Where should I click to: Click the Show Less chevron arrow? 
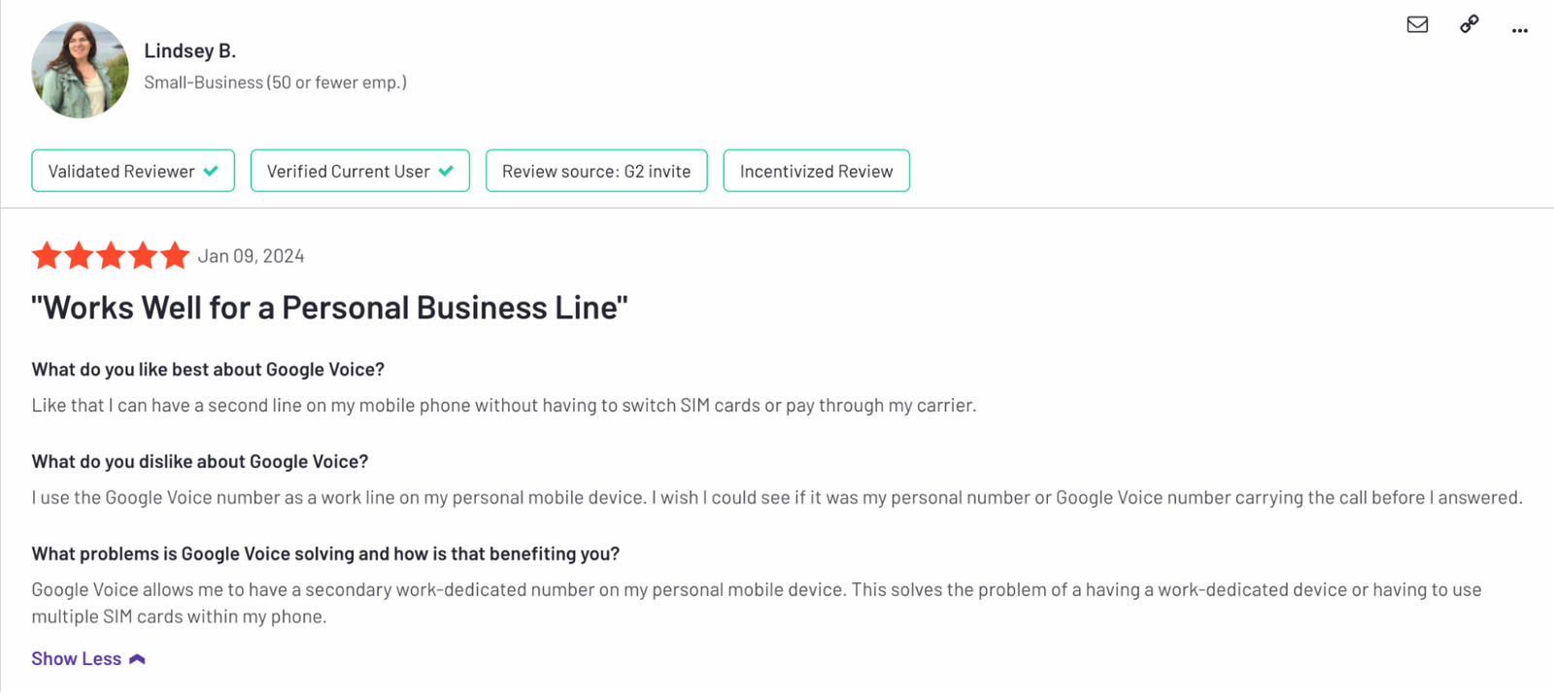(x=137, y=659)
